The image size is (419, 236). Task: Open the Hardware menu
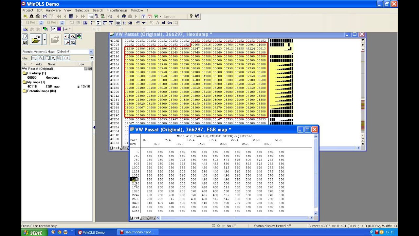point(53,10)
